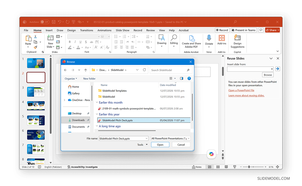Expand the OneDrive tree node
The image size is (302, 186).
[x=64, y=100]
